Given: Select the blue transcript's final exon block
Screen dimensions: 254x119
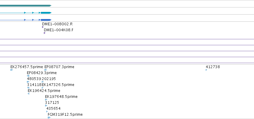Looking at the screenshot, I should coord(46,20).
